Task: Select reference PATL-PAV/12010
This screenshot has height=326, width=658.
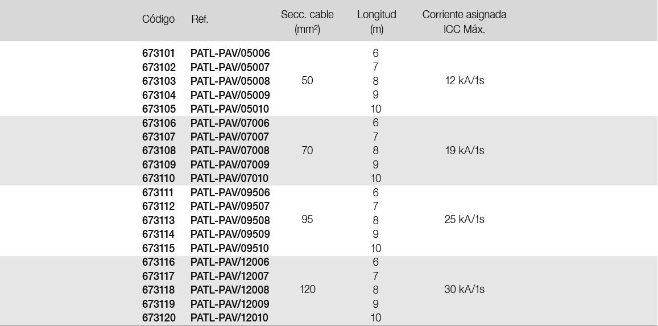Action: pyautogui.click(x=229, y=318)
